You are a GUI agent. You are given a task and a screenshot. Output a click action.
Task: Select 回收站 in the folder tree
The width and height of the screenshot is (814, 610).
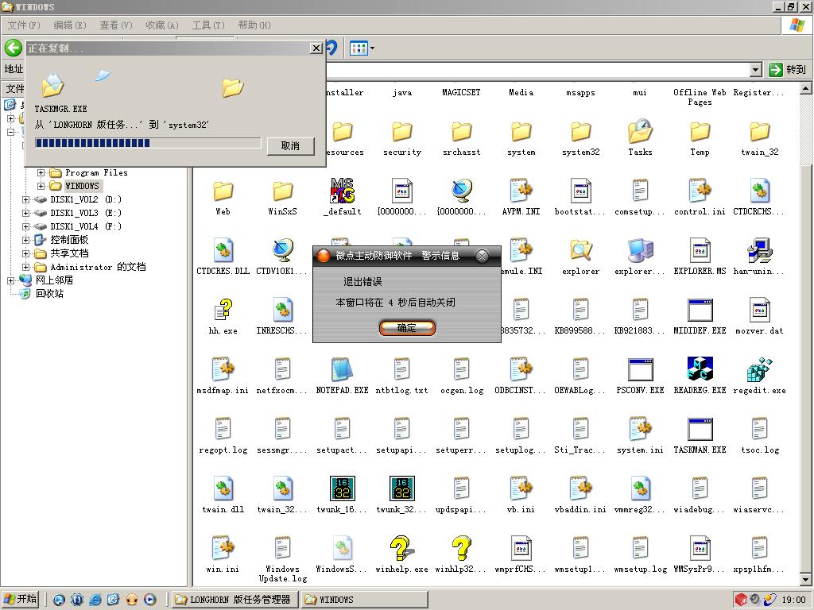point(50,294)
